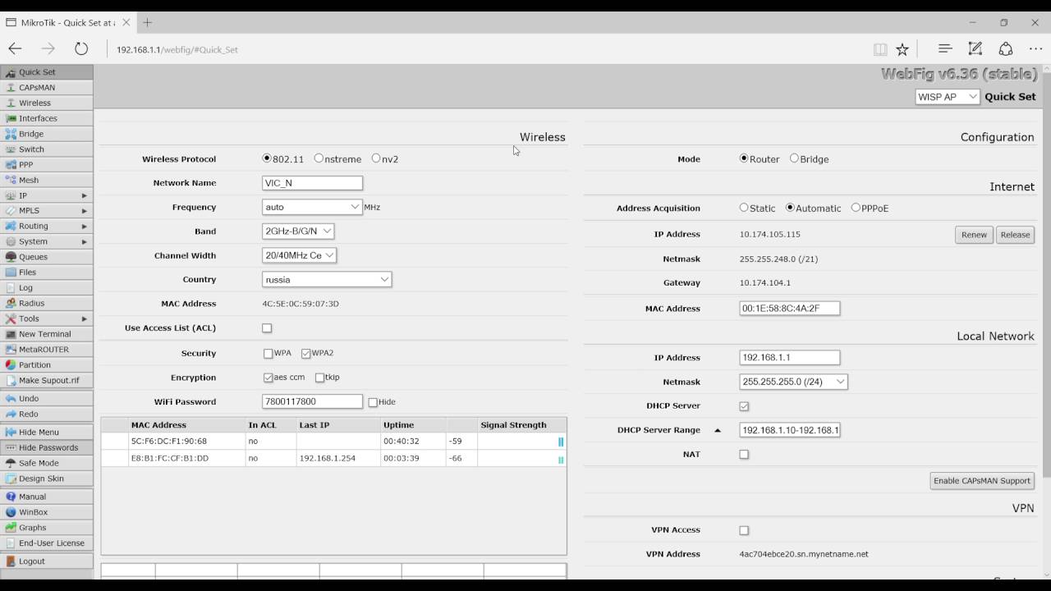Click the WinBox icon
The image size is (1051, 591).
pyautogui.click(x=11, y=512)
